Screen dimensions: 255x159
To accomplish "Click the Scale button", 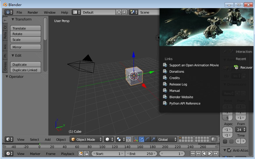I will point(26,39).
